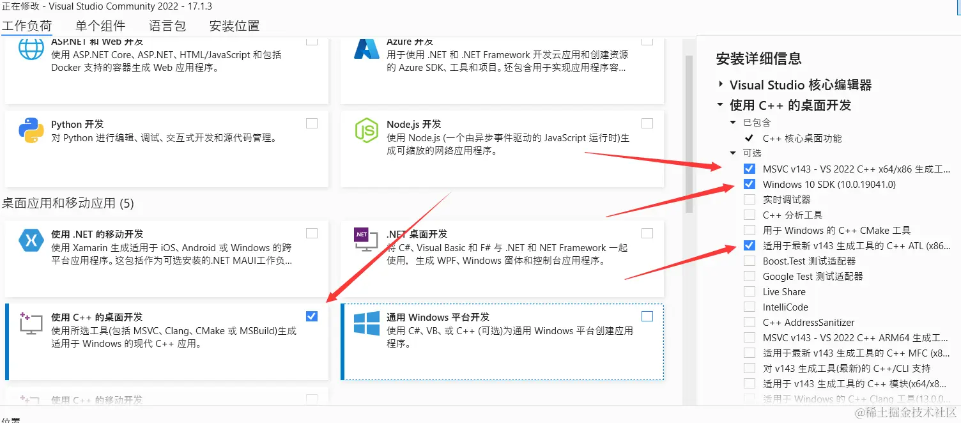Check Boost.Test test adapter option

[750, 261]
